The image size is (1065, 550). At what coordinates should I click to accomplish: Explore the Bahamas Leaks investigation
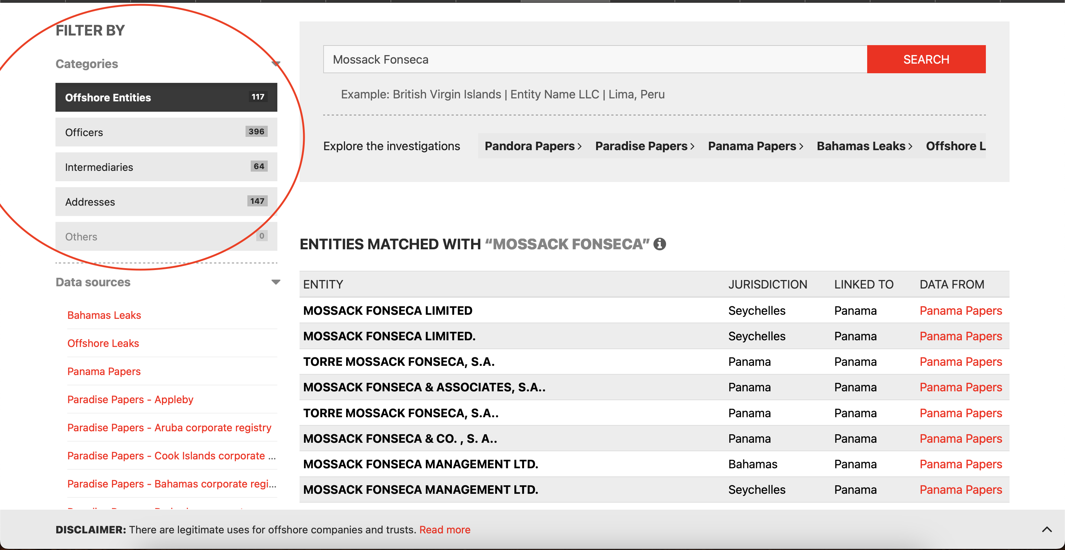864,146
